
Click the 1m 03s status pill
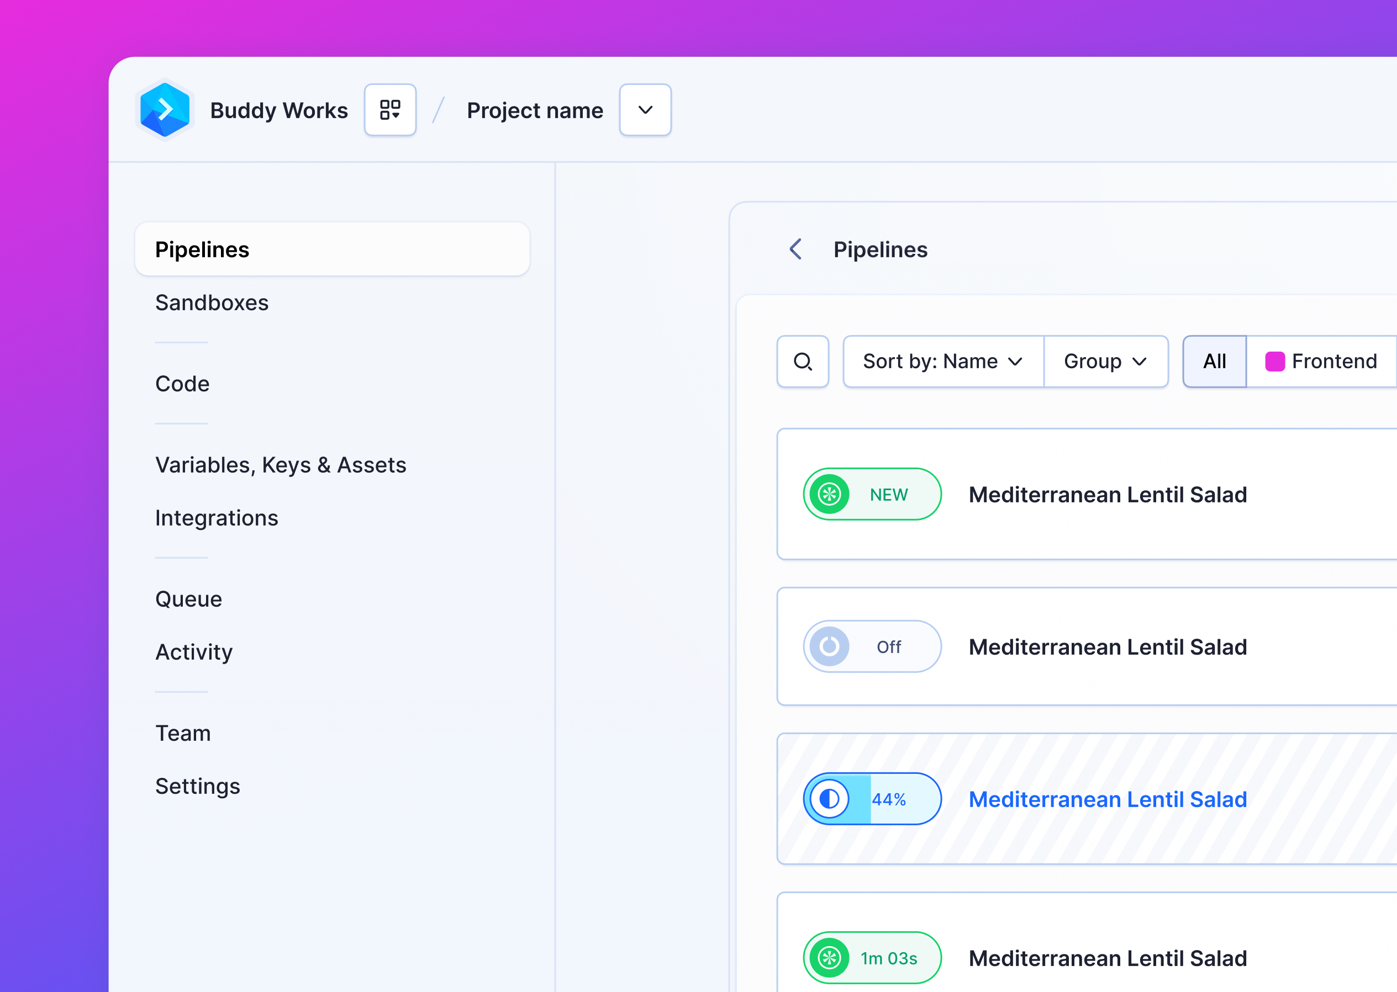pyautogui.click(x=872, y=958)
